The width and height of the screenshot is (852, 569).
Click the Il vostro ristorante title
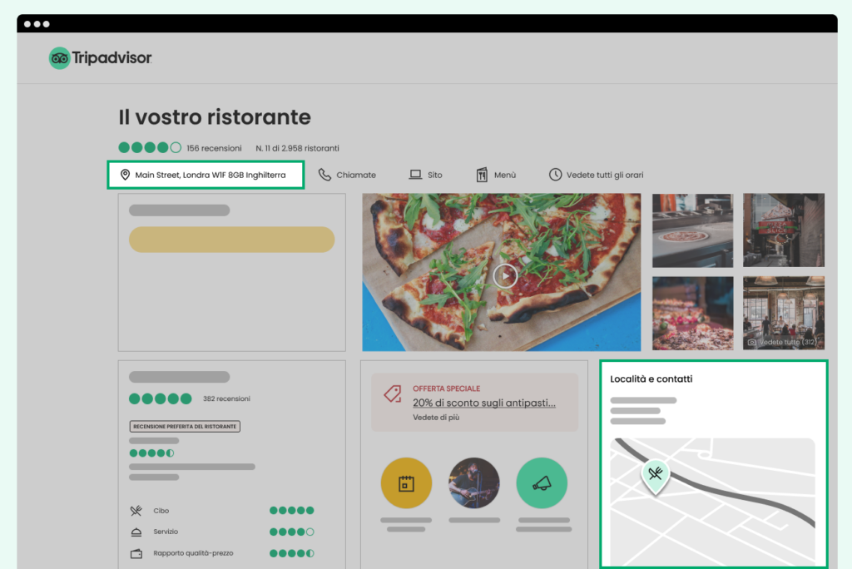tap(215, 117)
